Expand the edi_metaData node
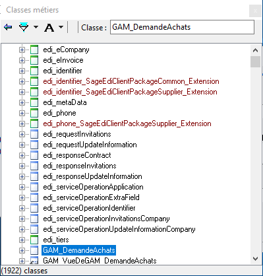Viewport: 263px width, 276px height. 22,102
